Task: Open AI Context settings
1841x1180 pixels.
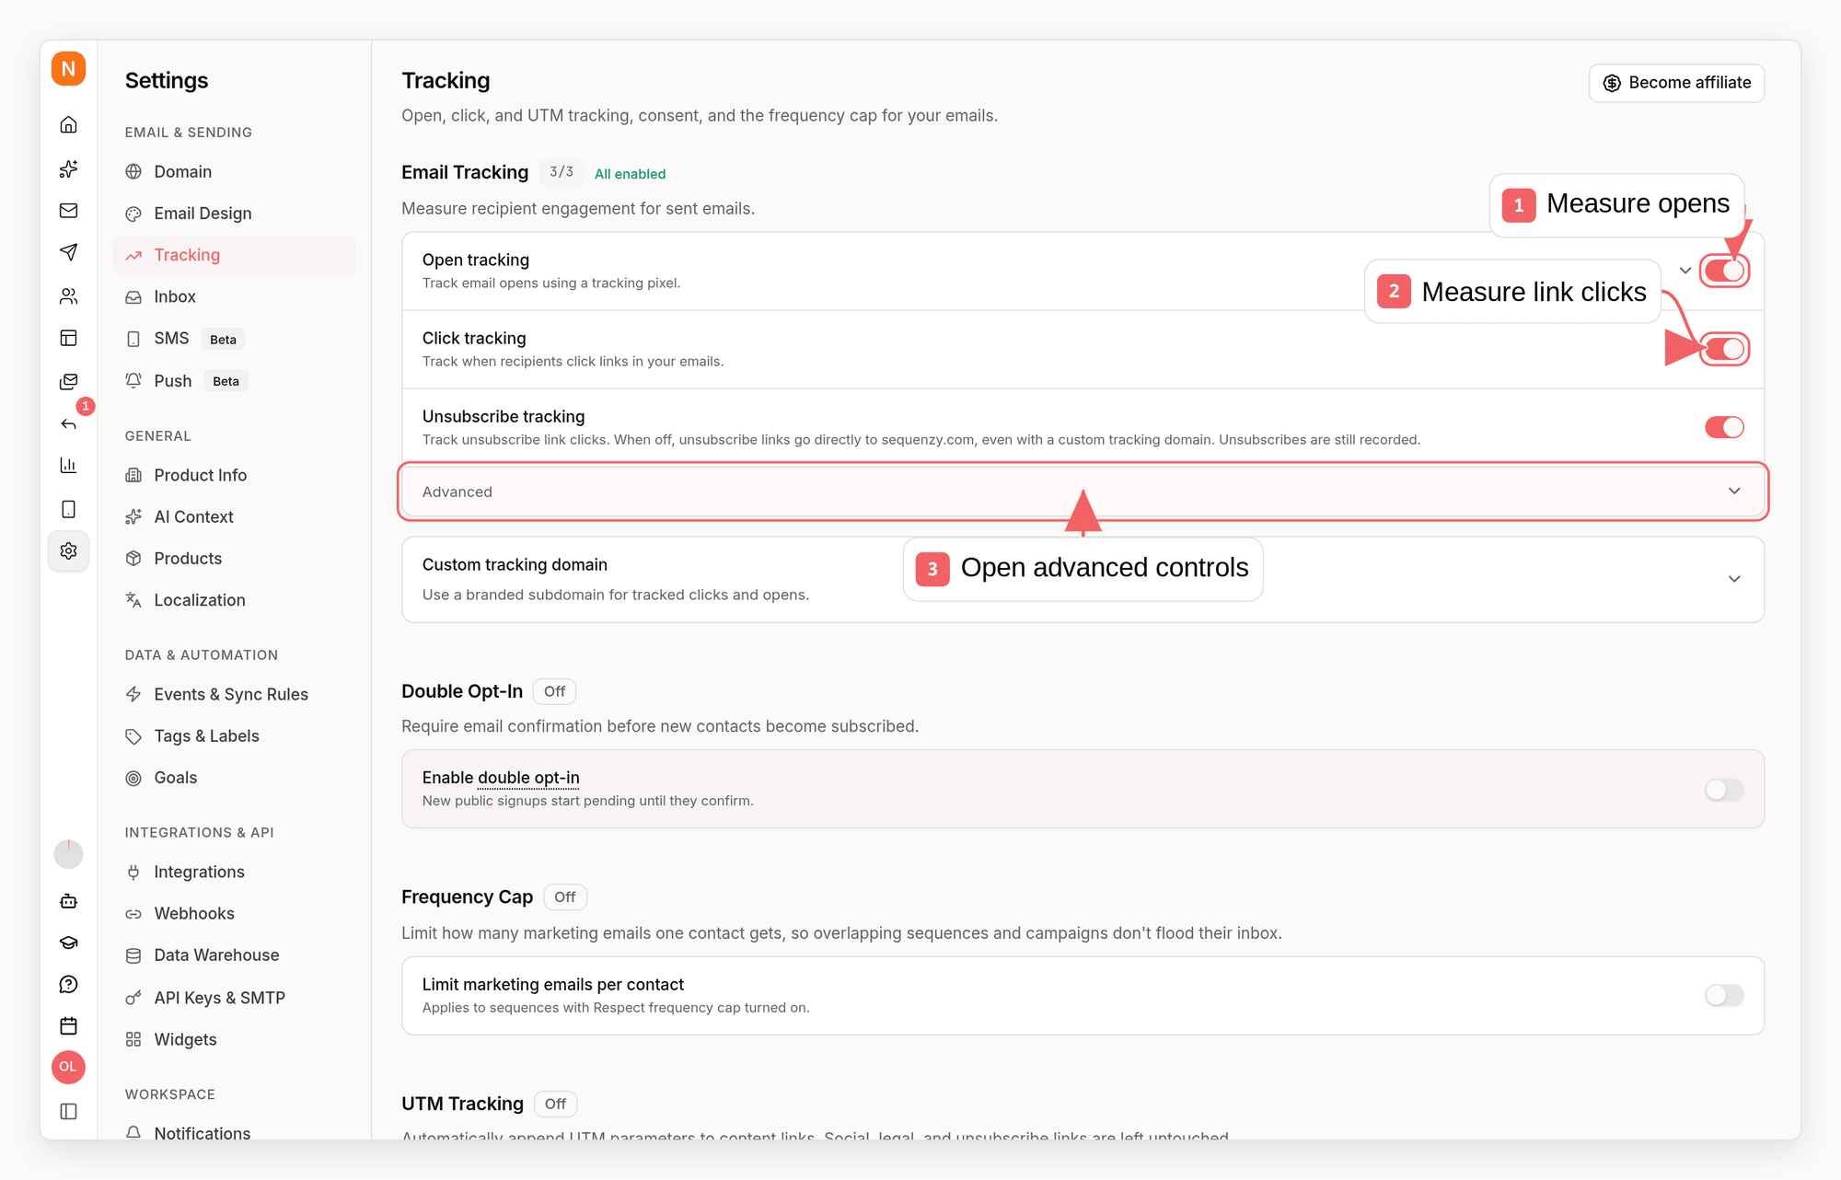Action: (x=234, y=517)
